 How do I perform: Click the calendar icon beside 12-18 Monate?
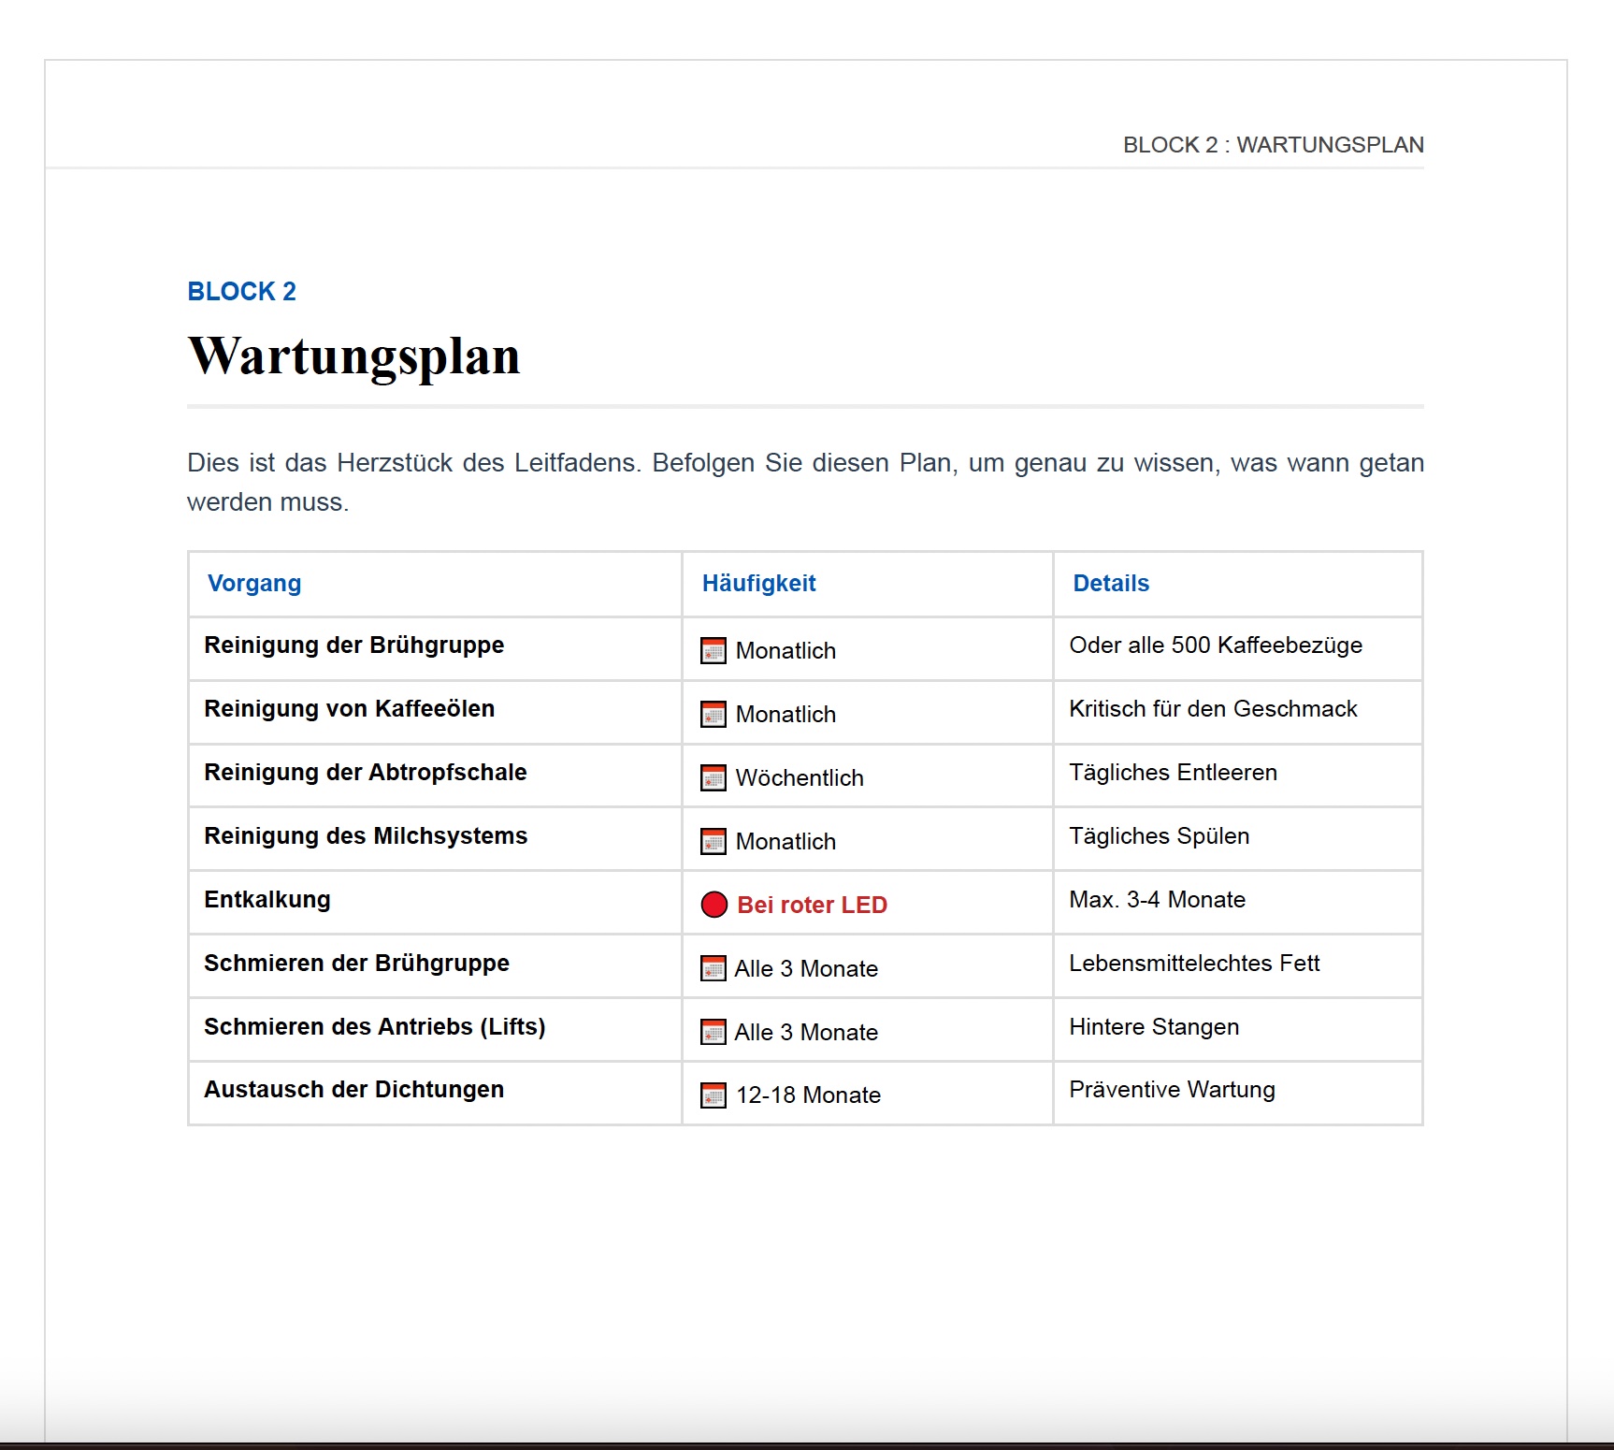pyautogui.click(x=713, y=1095)
